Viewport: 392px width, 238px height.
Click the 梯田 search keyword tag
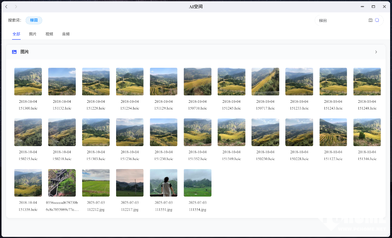(x=34, y=20)
